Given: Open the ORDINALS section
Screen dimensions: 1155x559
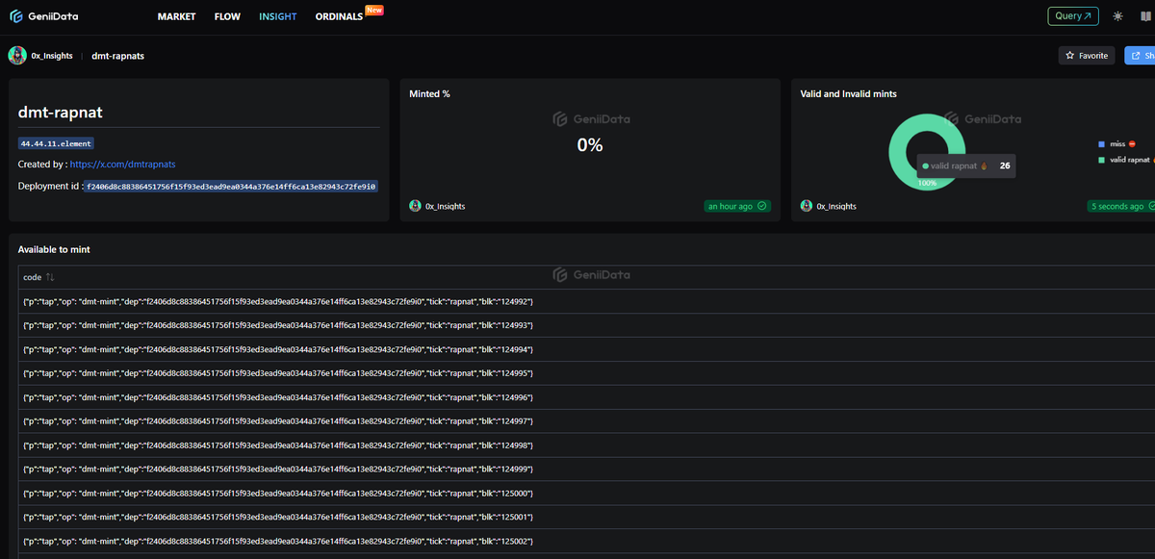Looking at the screenshot, I should (x=339, y=16).
